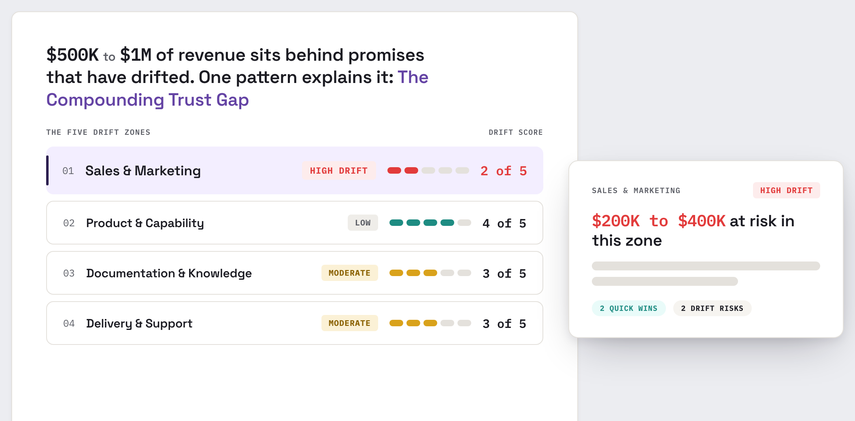Click the LOW badge for Product & Capability
This screenshot has height=421, width=855.
pos(363,223)
